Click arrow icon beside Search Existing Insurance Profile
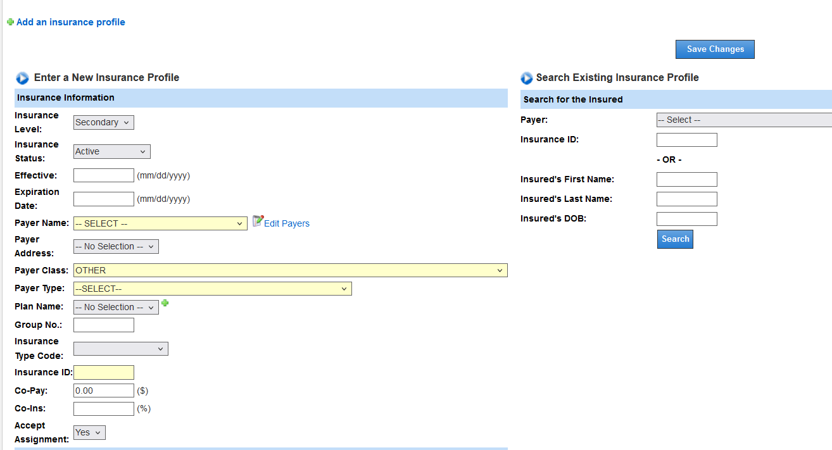Viewport: 832px width, 450px height. pos(527,78)
